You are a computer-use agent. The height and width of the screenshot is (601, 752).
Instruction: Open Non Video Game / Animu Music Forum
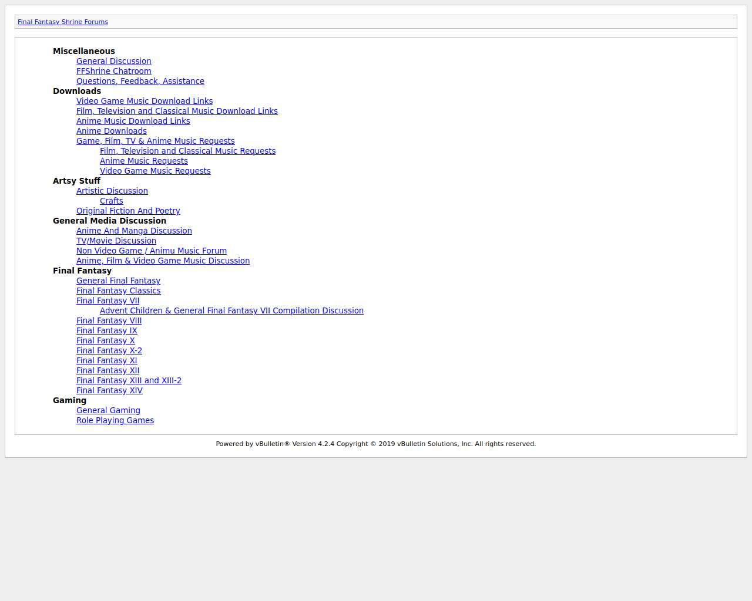coord(152,251)
